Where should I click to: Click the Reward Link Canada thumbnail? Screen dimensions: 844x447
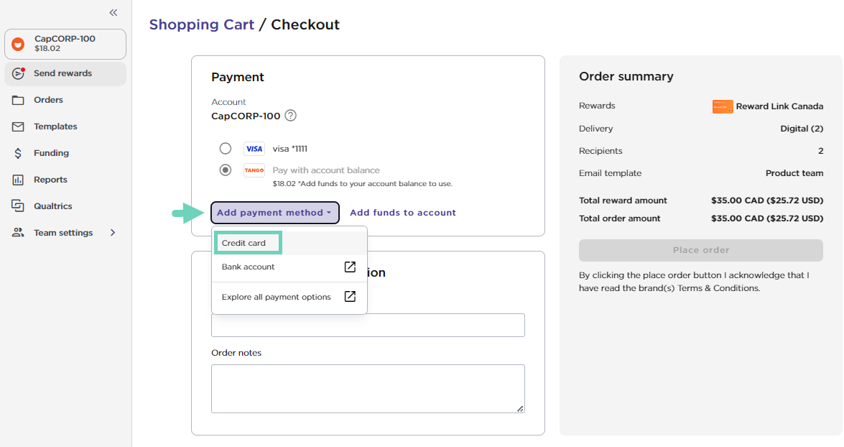[722, 106]
